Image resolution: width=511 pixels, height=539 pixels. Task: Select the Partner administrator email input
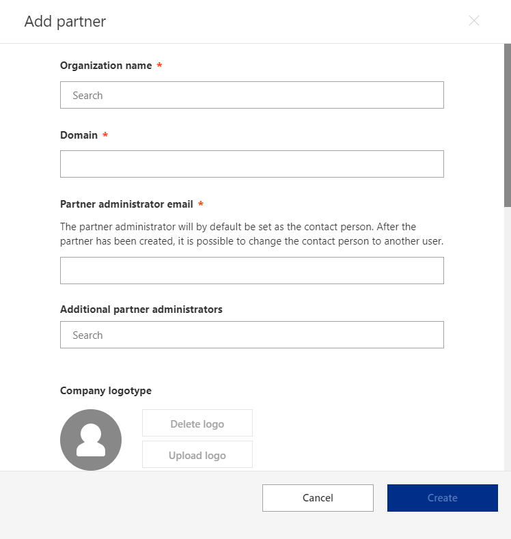point(251,271)
